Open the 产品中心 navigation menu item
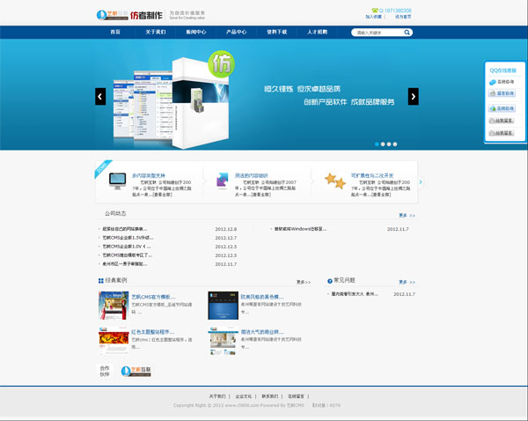Image resolution: width=528 pixels, height=421 pixels. point(236,32)
